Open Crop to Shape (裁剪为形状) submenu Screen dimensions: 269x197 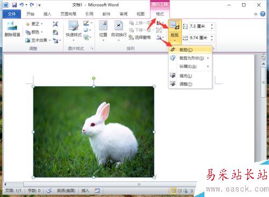pos(190,58)
